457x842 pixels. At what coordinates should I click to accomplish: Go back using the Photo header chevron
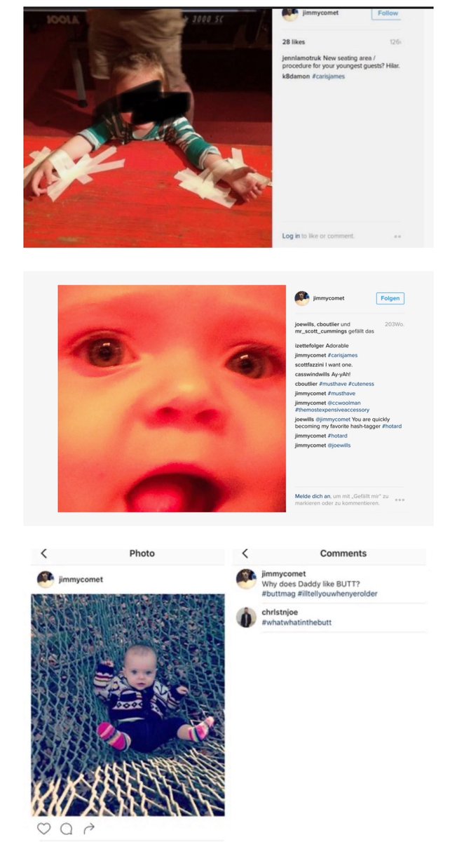43,554
